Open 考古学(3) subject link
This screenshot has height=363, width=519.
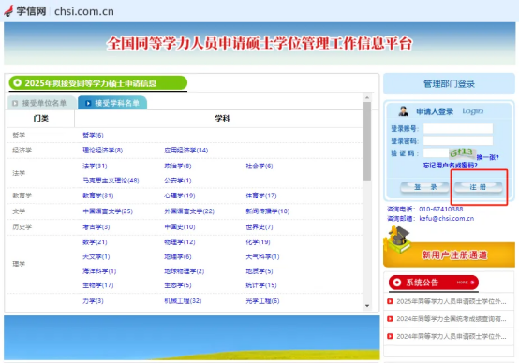(x=96, y=227)
